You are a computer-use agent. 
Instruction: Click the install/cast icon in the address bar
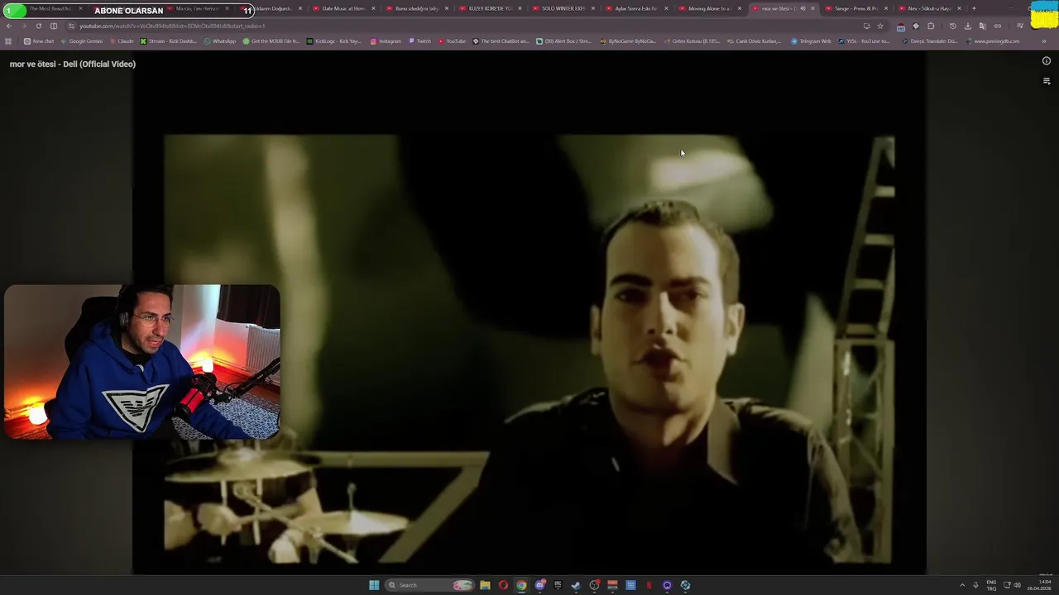point(866,26)
